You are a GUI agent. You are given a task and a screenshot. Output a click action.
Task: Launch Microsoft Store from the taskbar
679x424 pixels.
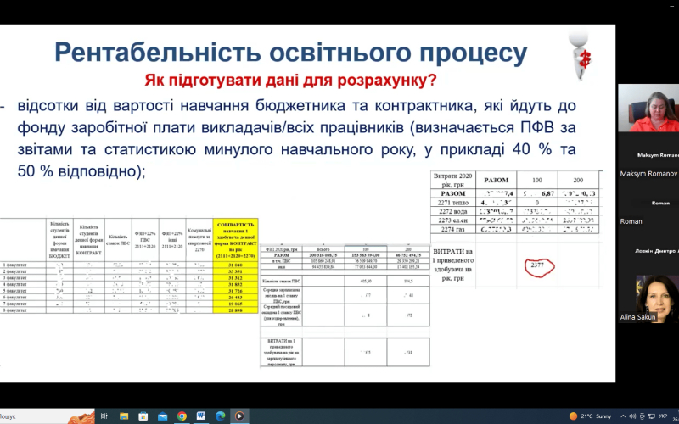pos(143,416)
